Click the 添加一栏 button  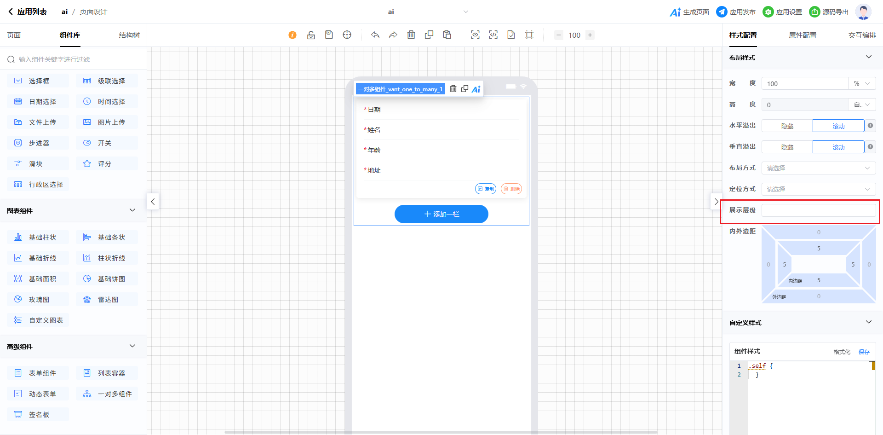point(441,214)
